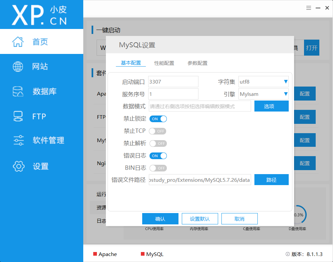Confirm settings with the 确认 button
Image resolution: width=333 pixels, height=262 pixels.
160,218
